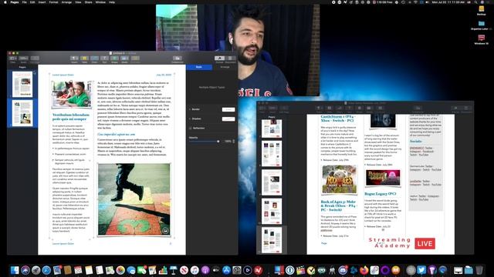Click Text icon in games newsletter window toolbar
Screen dimensions: 494x277
point(349,108)
